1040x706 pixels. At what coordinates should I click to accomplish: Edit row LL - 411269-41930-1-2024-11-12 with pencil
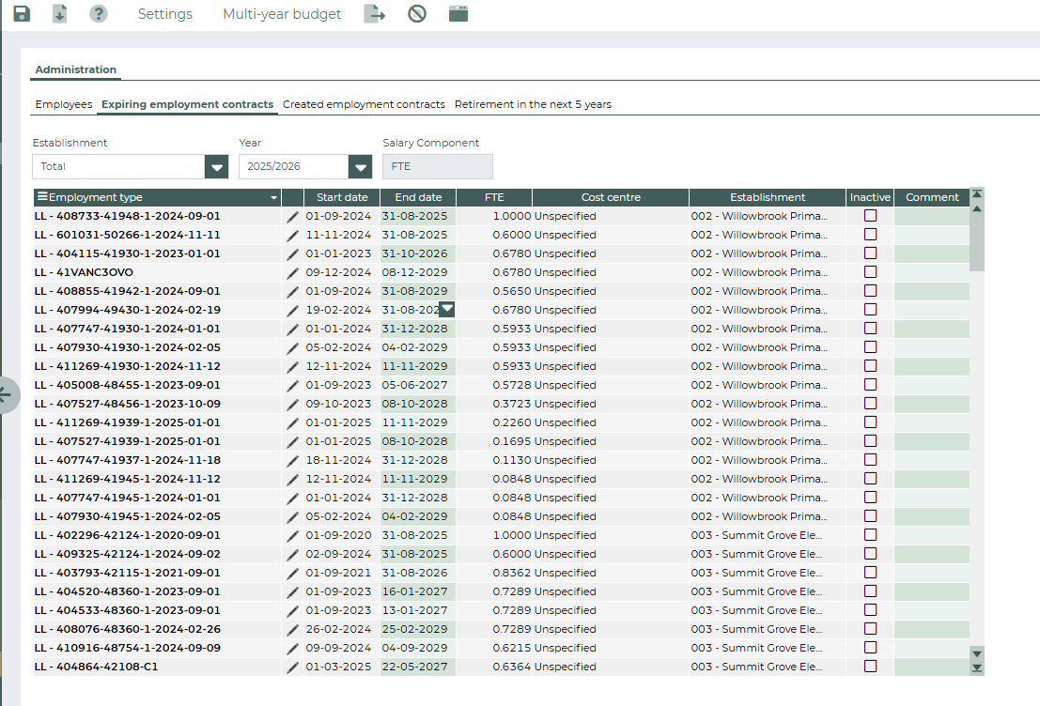pos(292,366)
